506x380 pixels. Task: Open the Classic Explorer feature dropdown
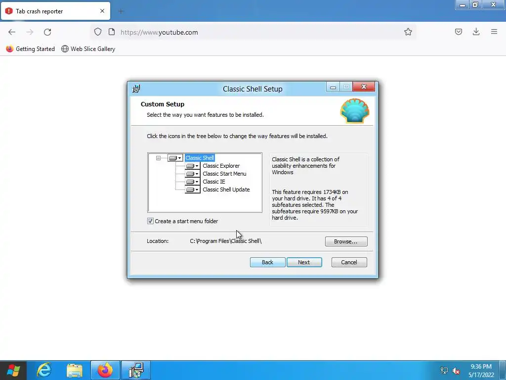(193, 166)
